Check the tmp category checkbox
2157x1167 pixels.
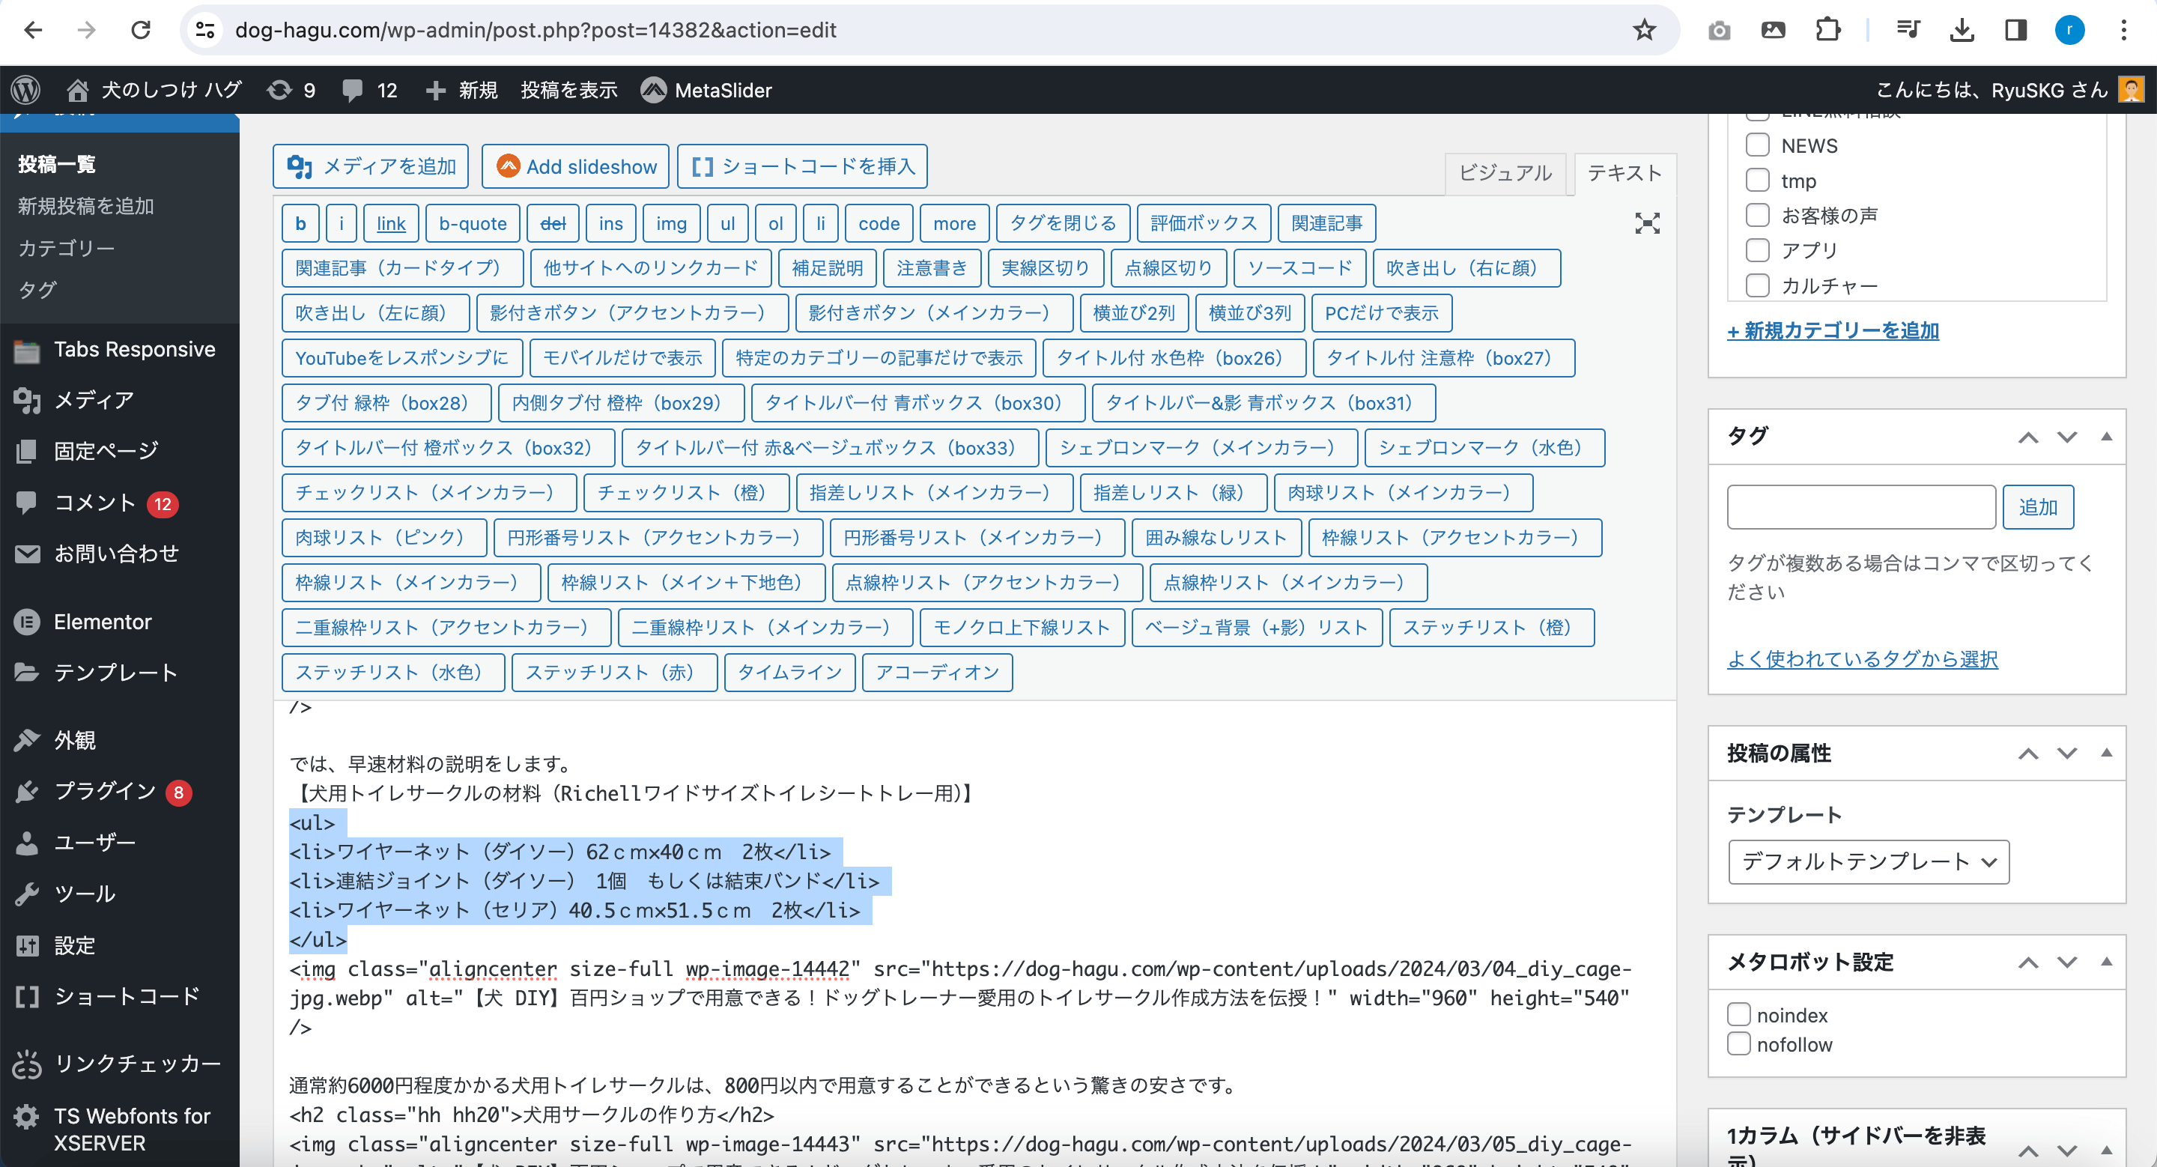click(1758, 180)
